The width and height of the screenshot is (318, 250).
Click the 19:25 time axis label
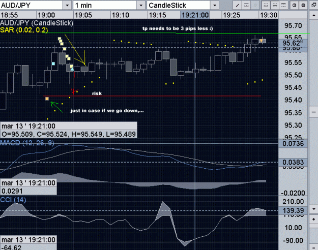point(232,15)
